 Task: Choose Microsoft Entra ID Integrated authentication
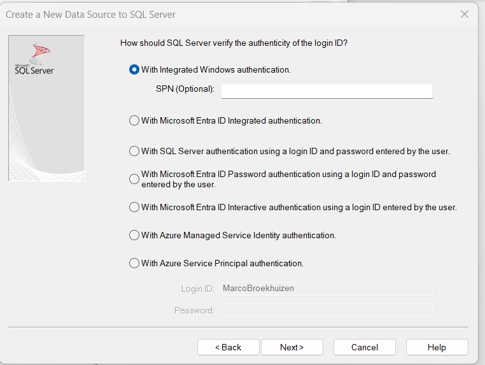[134, 120]
